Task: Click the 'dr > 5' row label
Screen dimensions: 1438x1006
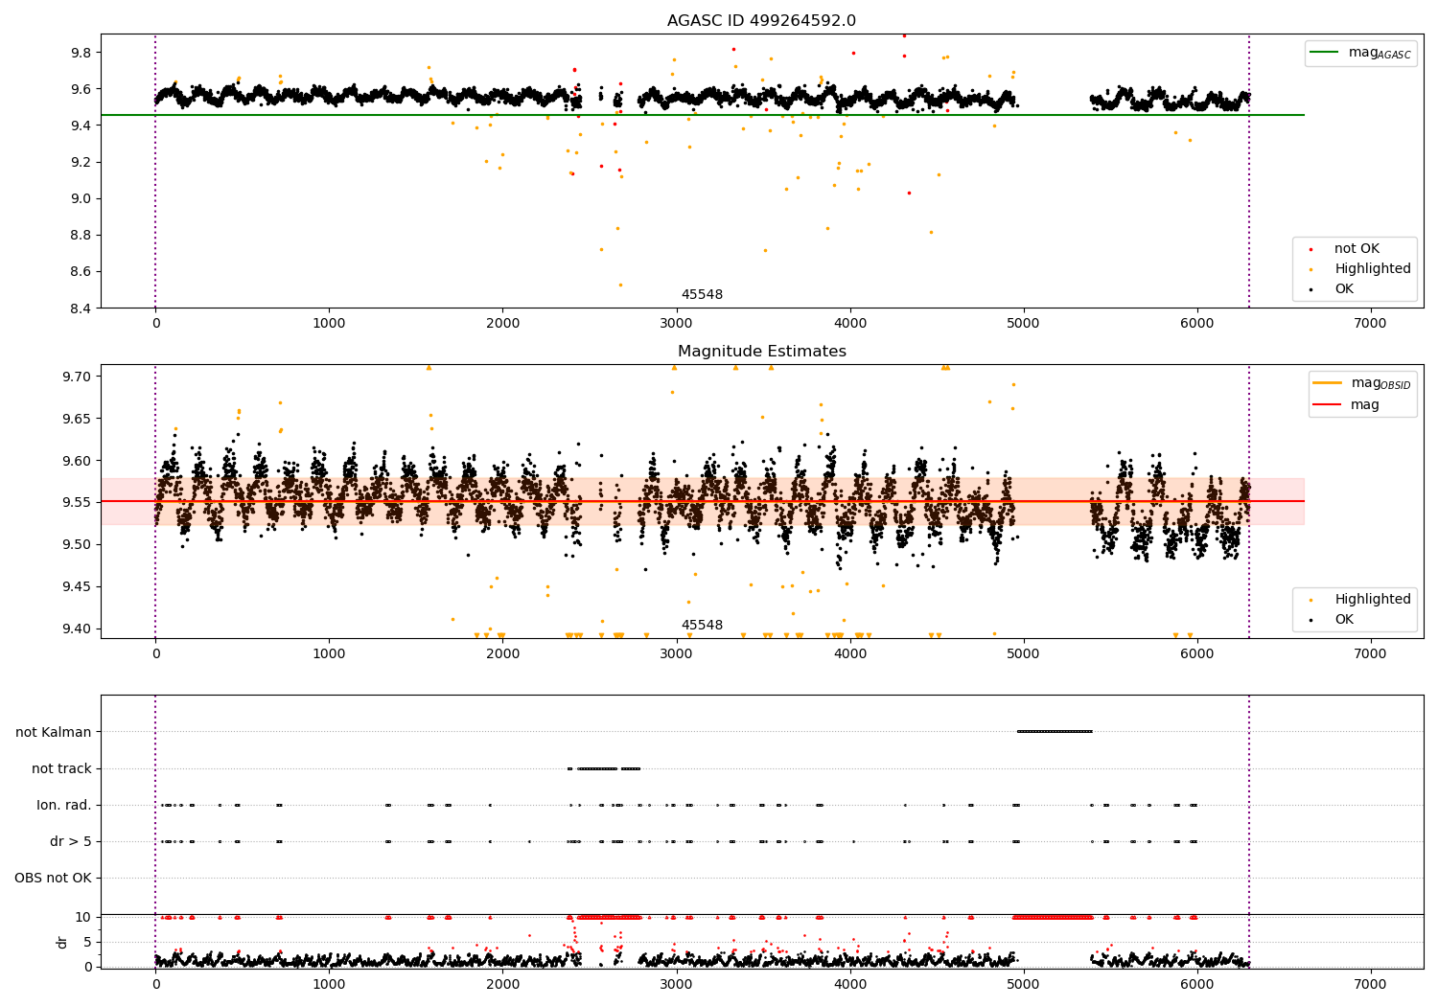Action: [x=71, y=841]
